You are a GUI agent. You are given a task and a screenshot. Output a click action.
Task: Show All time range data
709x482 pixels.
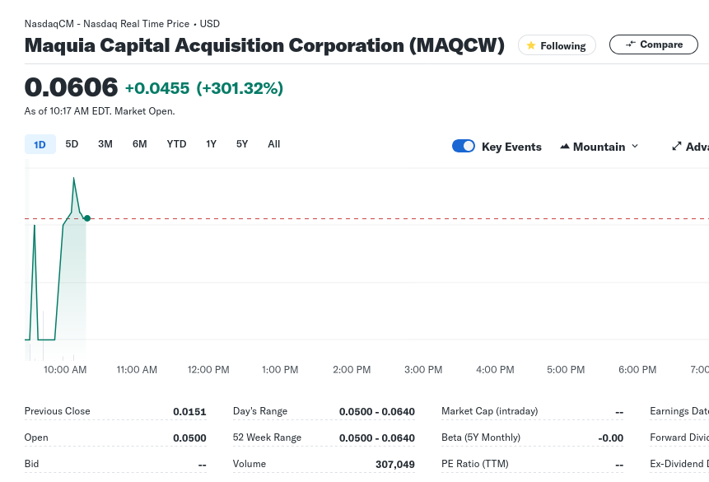[274, 144]
